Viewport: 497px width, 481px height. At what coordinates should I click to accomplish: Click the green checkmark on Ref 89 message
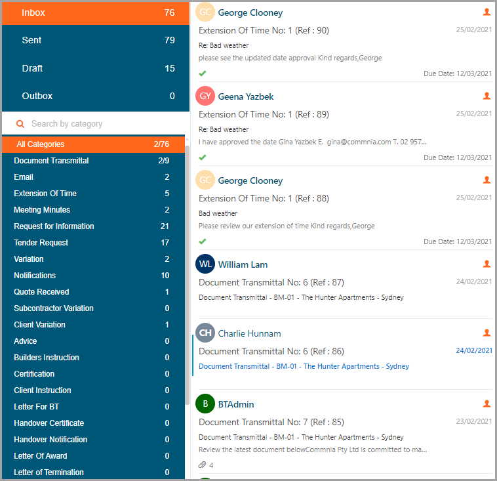tap(203, 157)
